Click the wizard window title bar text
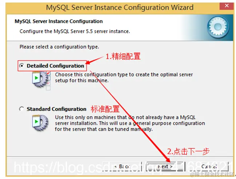 [120, 7]
